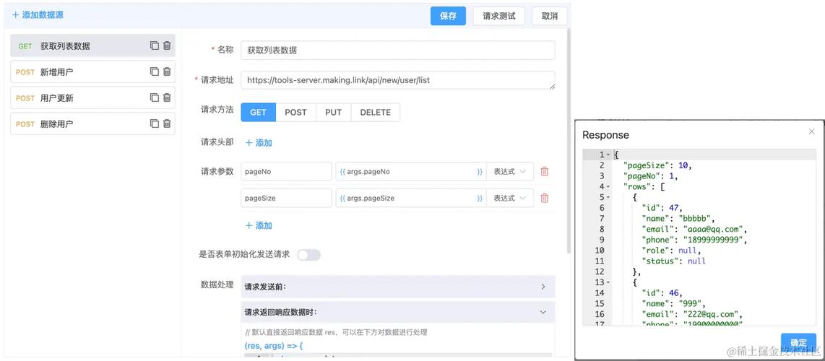Click the "email": "222@qq.com" line
825x361 pixels.
(x=692, y=314)
